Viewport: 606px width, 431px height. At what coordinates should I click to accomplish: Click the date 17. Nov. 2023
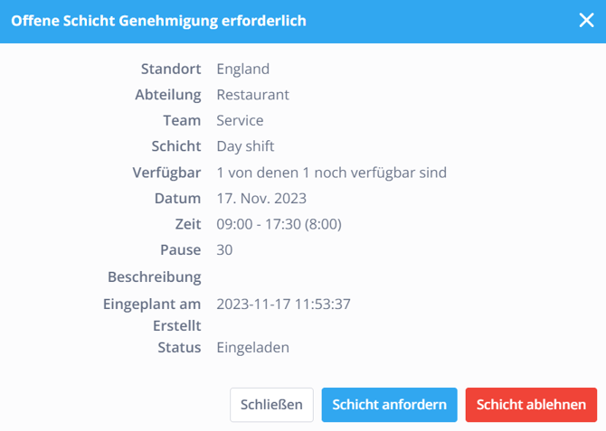click(261, 198)
